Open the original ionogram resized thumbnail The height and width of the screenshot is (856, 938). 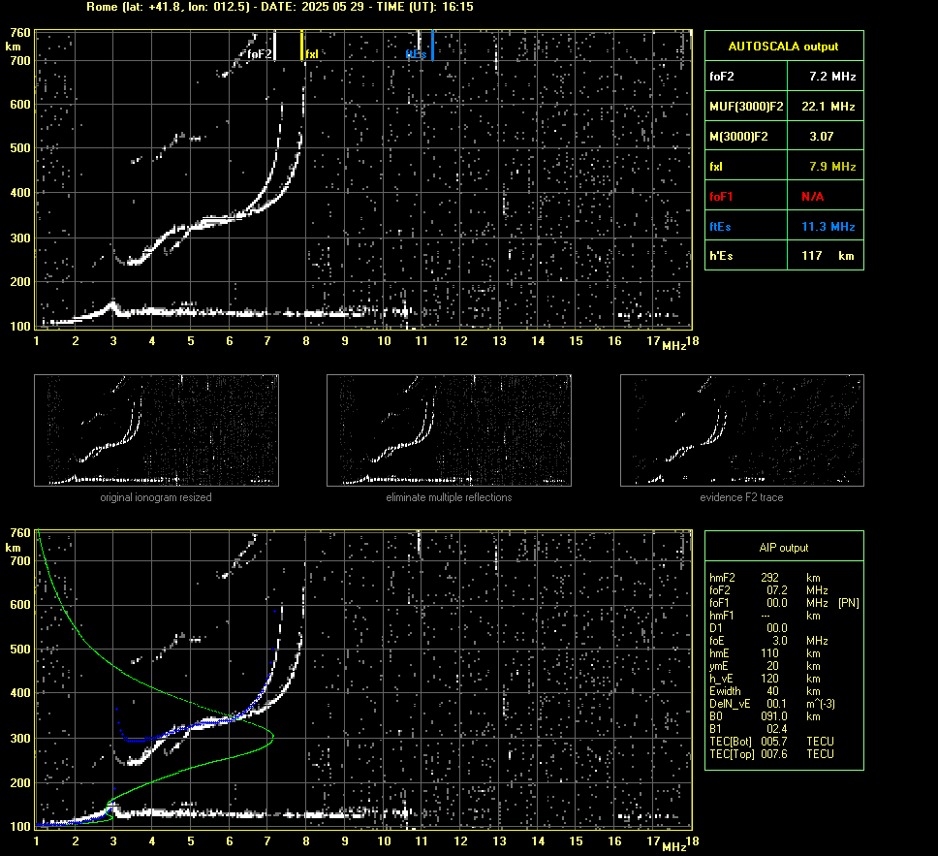tap(156, 429)
